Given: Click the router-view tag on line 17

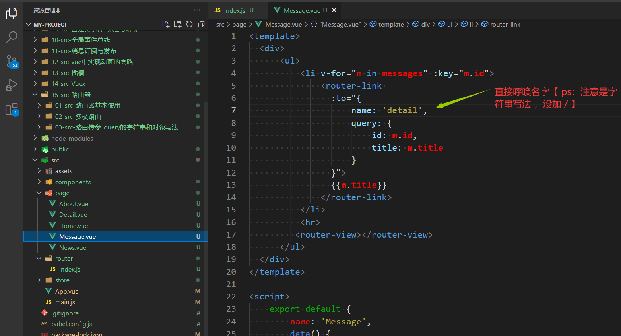Looking at the screenshot, I should coord(328,235).
